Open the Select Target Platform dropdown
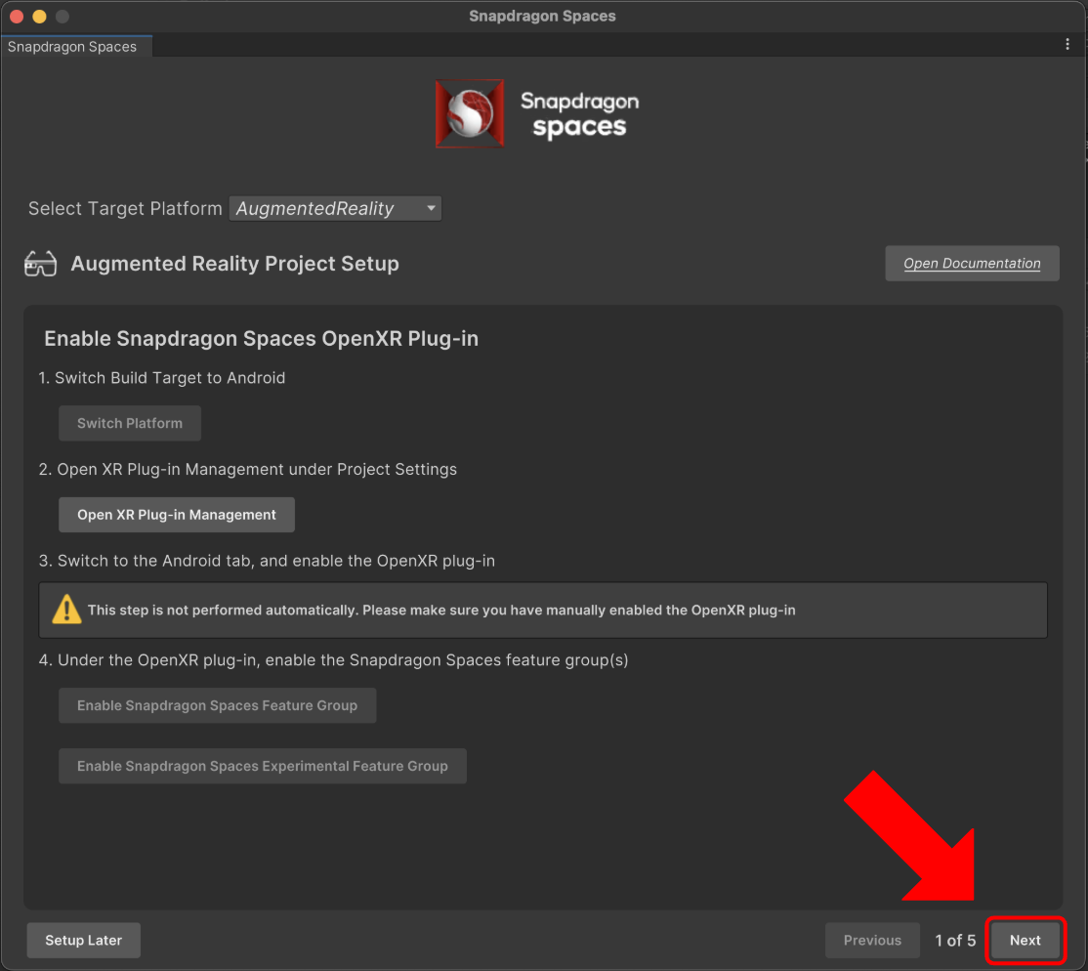Image resolution: width=1088 pixels, height=971 pixels. [335, 208]
